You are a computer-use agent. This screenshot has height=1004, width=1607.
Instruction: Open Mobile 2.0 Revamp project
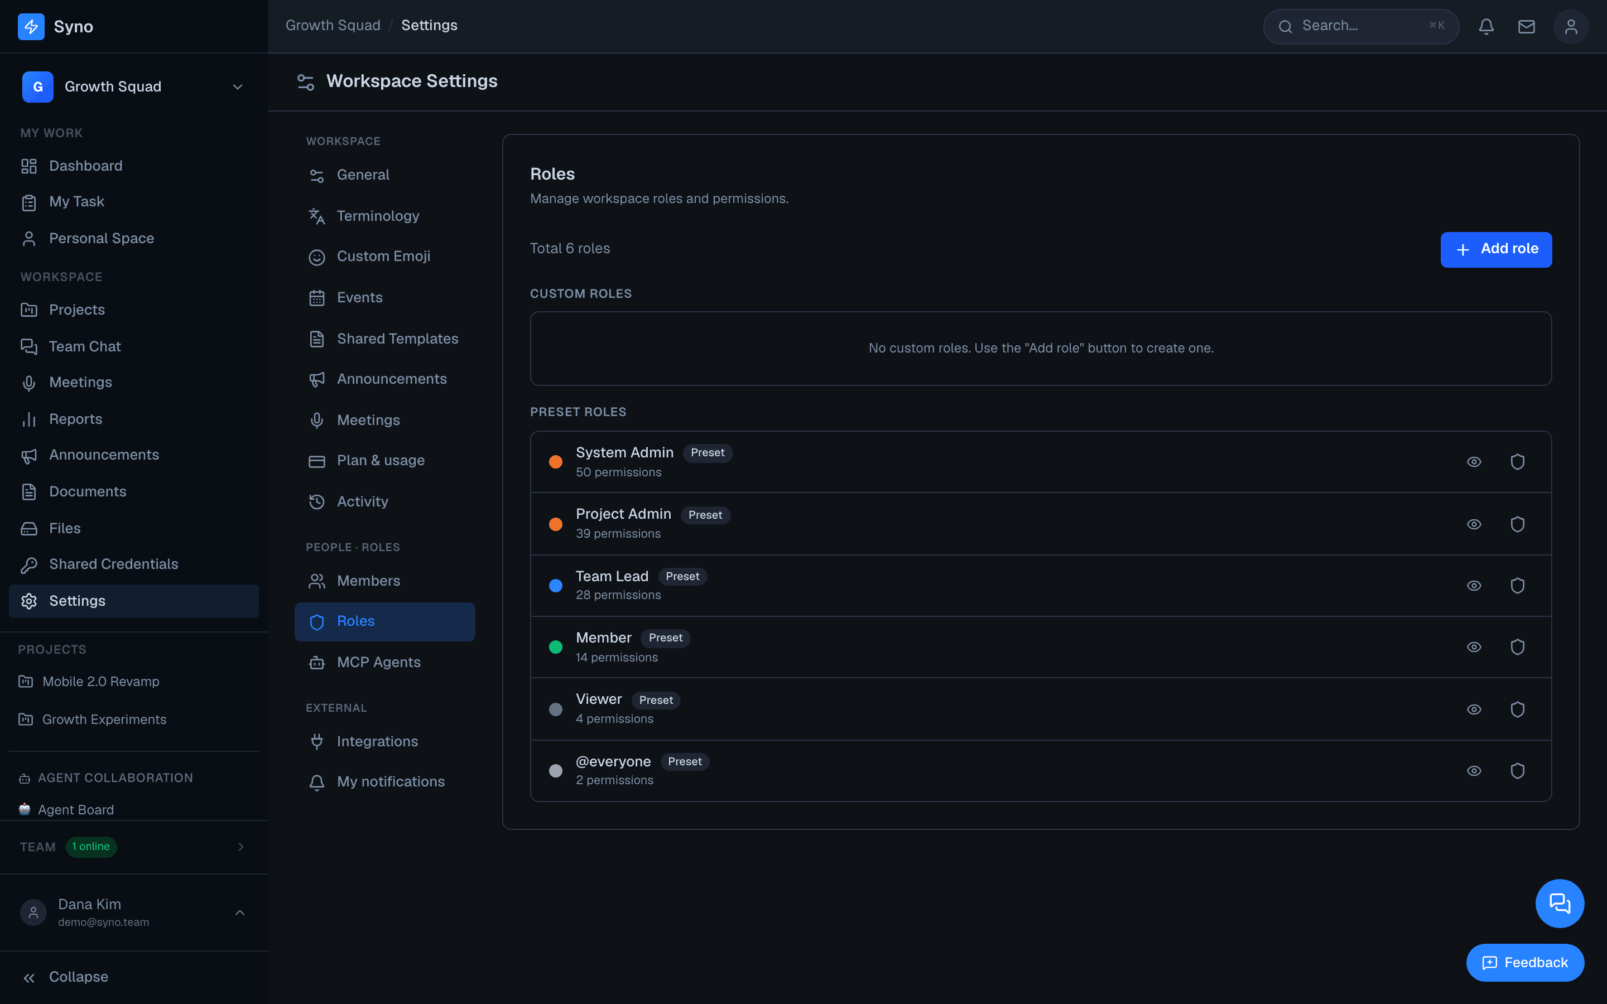pyautogui.click(x=133, y=681)
